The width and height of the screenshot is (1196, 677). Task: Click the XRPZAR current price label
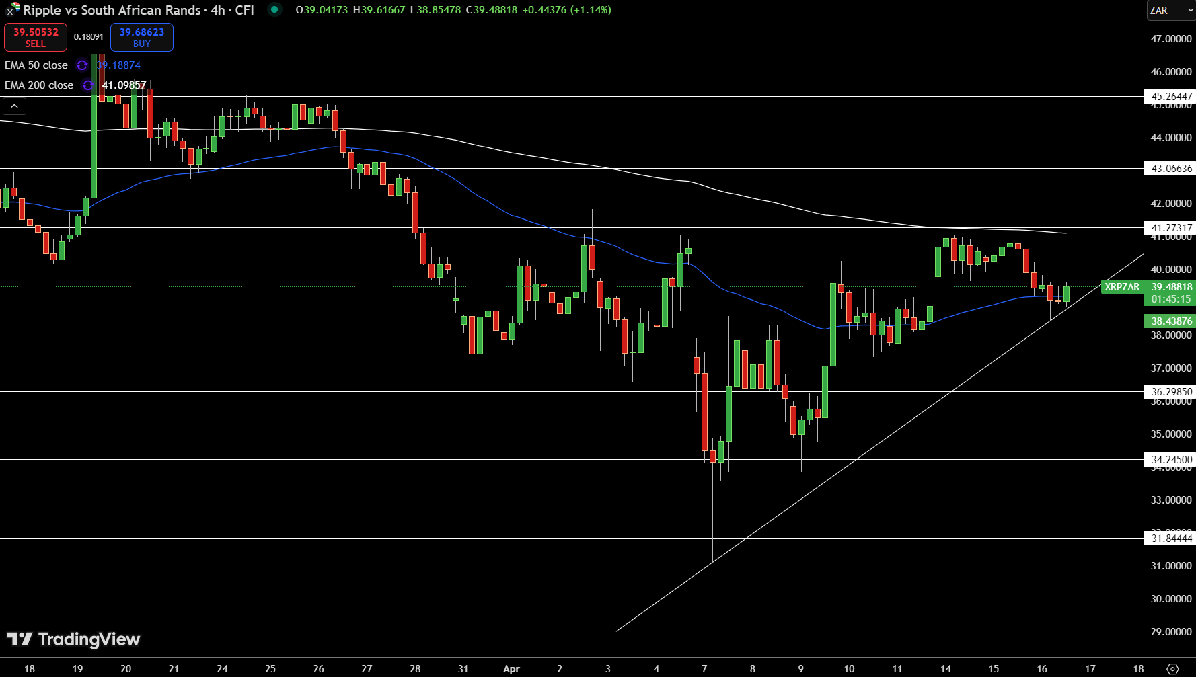pyautogui.click(x=1122, y=287)
